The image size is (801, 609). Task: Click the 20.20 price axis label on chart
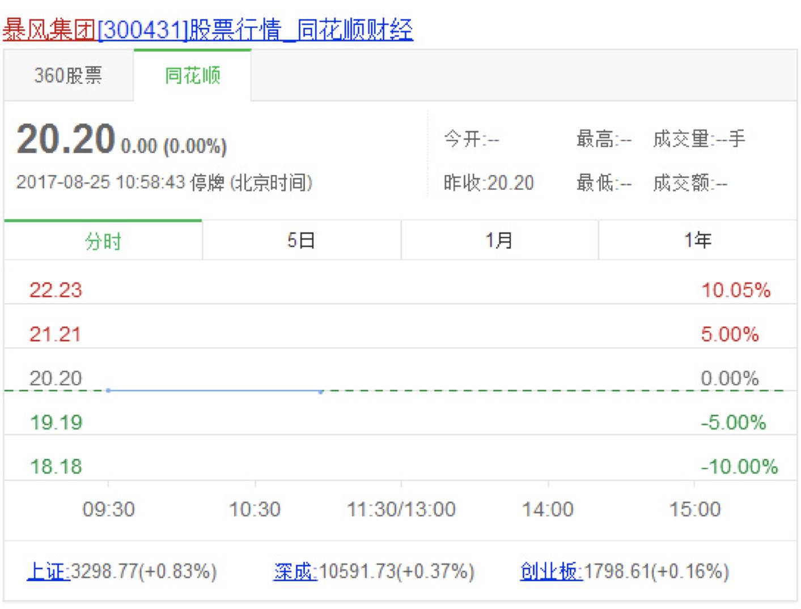click(56, 378)
